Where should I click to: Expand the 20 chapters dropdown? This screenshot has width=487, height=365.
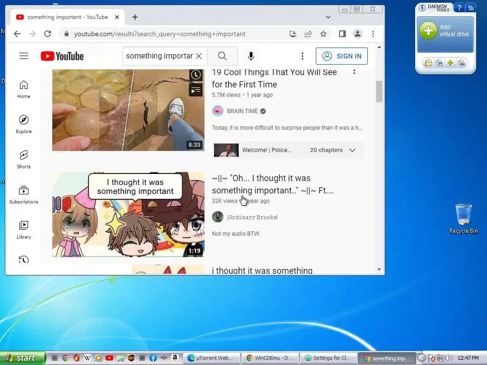(352, 150)
